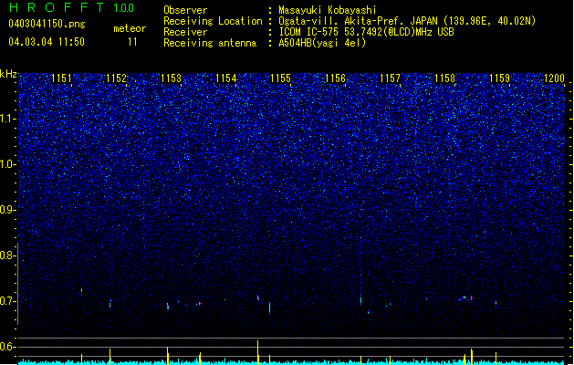Click the 0.7 kHz frequency label
Image resolution: width=574 pixels, height=365 pixels.
click(8, 301)
